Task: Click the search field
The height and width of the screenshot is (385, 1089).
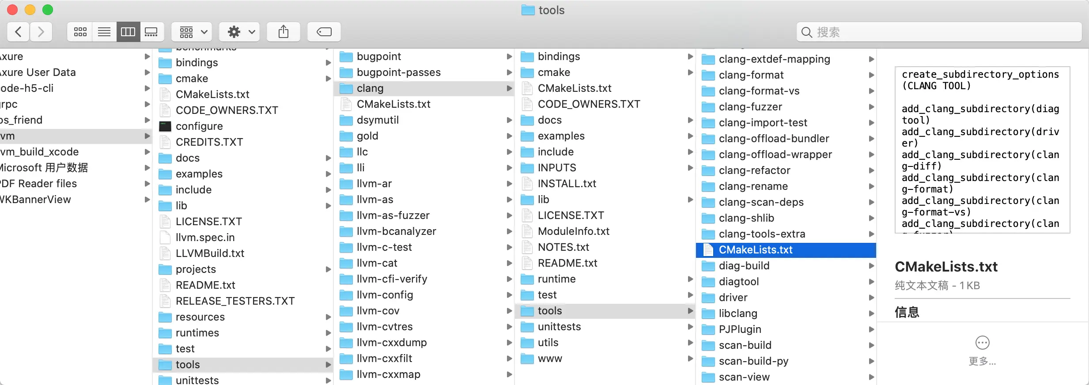Action: [x=939, y=32]
